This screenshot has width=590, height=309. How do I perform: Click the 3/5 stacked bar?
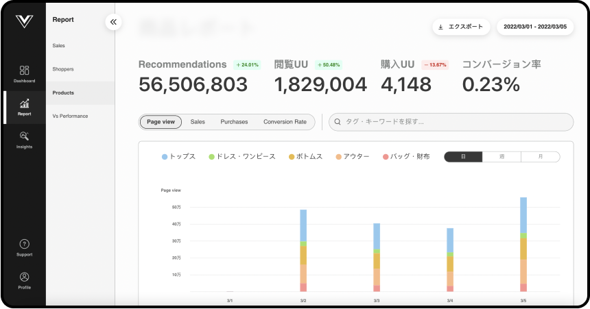point(523,245)
